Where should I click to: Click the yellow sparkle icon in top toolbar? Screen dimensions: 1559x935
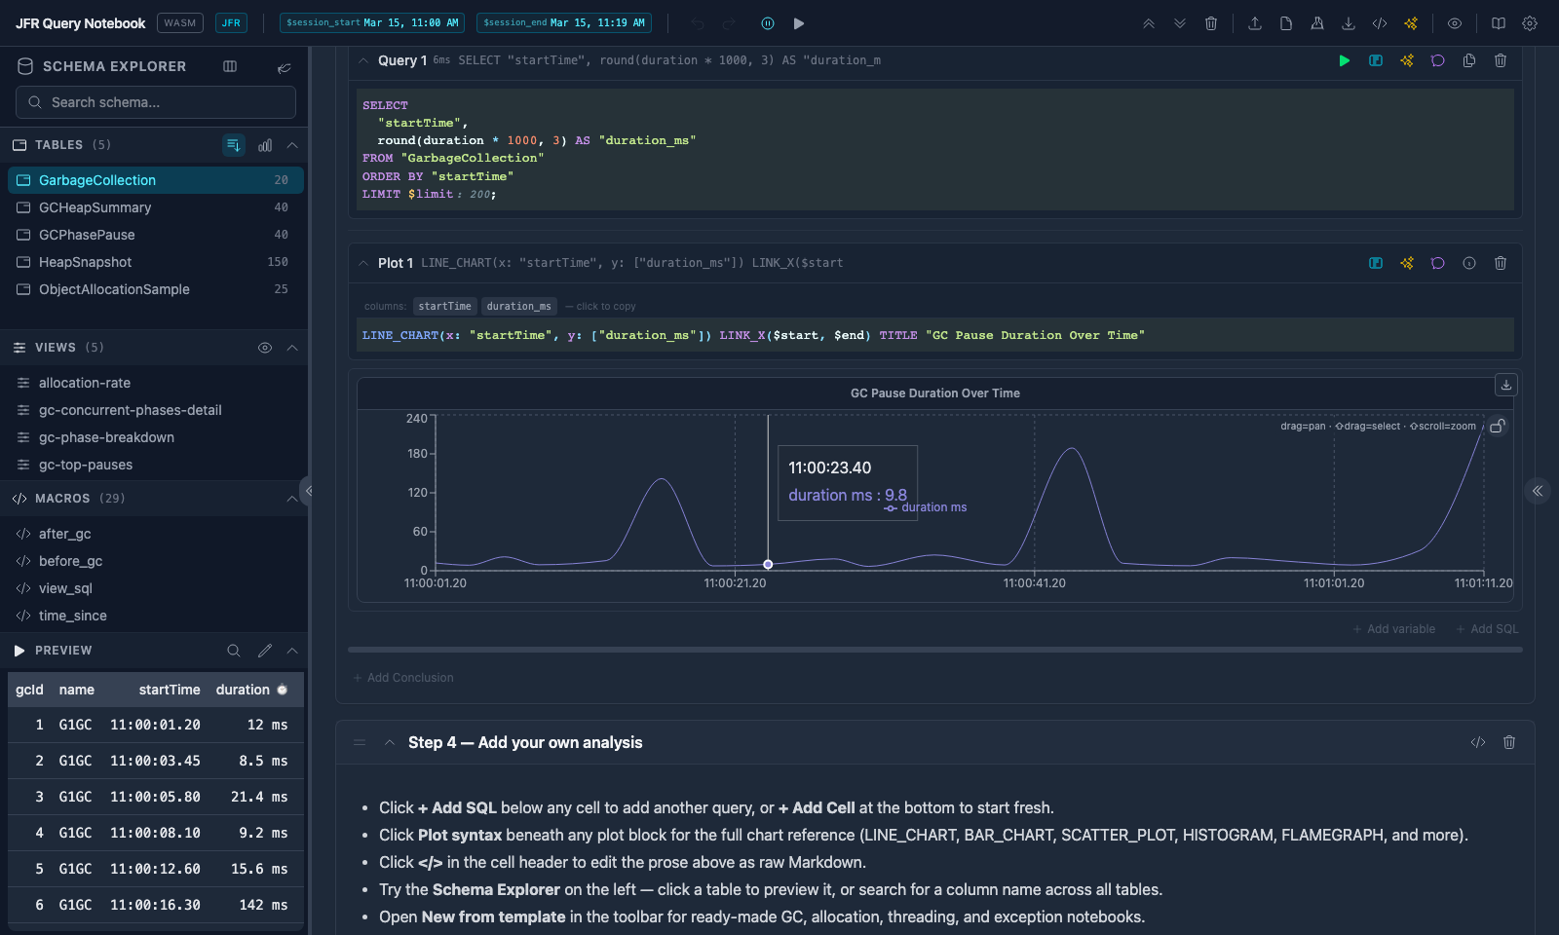1411,23
